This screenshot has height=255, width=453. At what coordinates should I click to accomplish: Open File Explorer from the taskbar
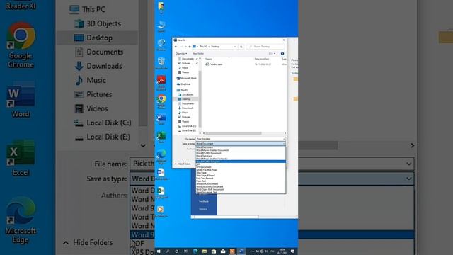tap(205, 251)
